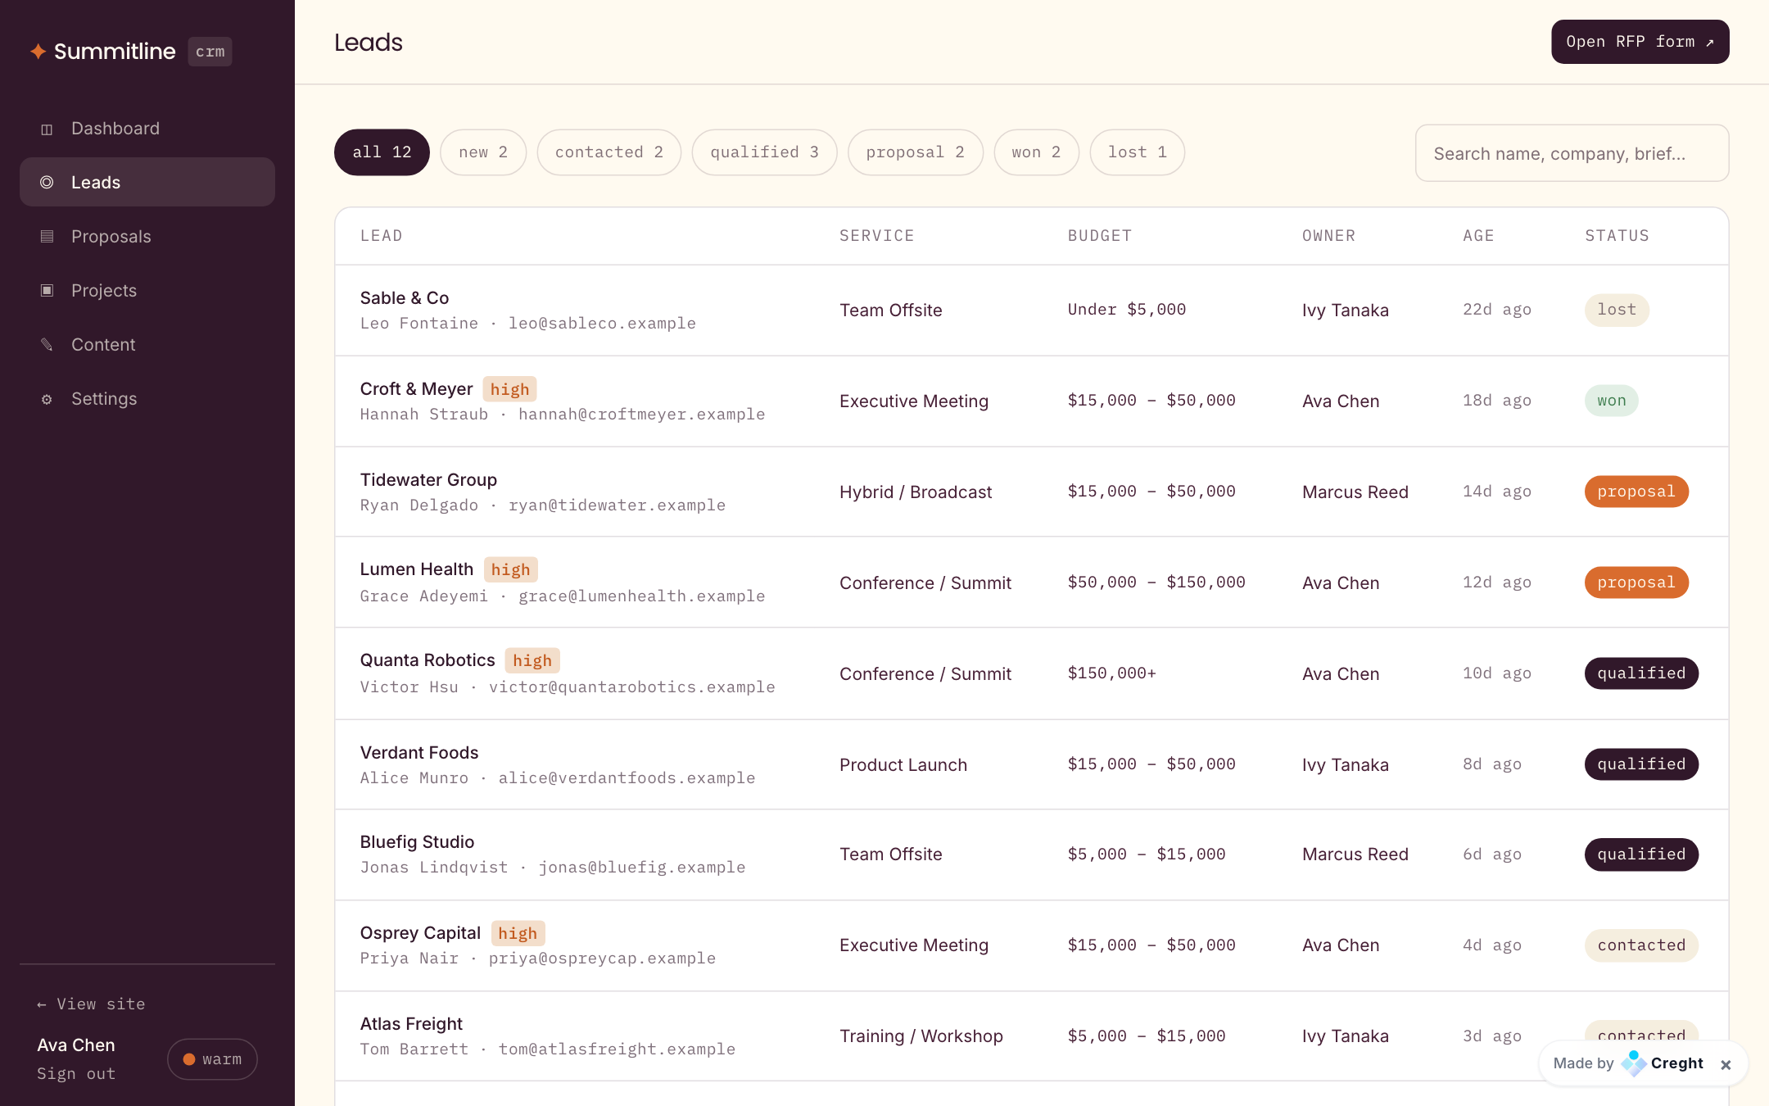The image size is (1769, 1106).
Task: Select the Leads sidebar item
Action: coord(147,182)
